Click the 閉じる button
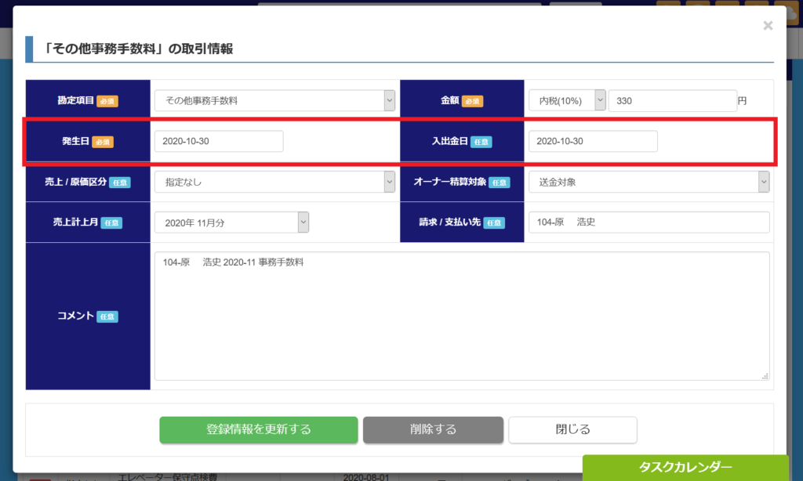803x481 pixels. [572, 429]
